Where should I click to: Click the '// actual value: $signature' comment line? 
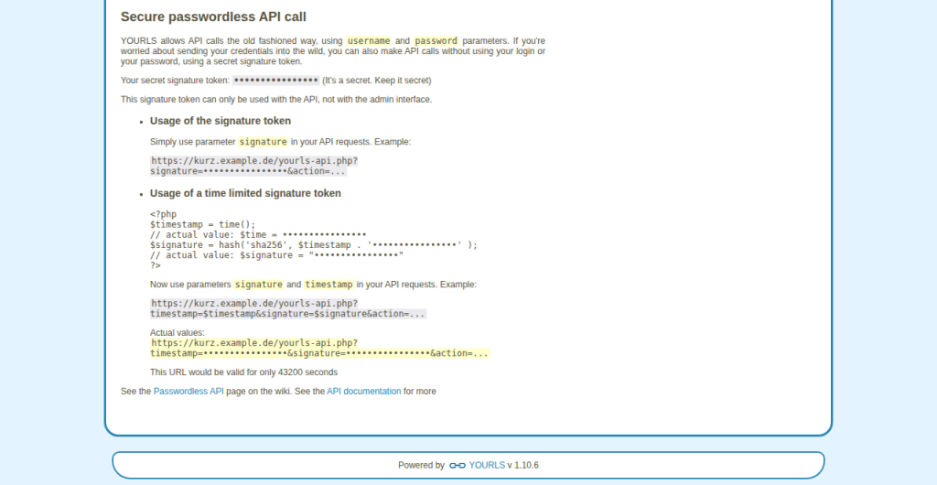[276, 255]
